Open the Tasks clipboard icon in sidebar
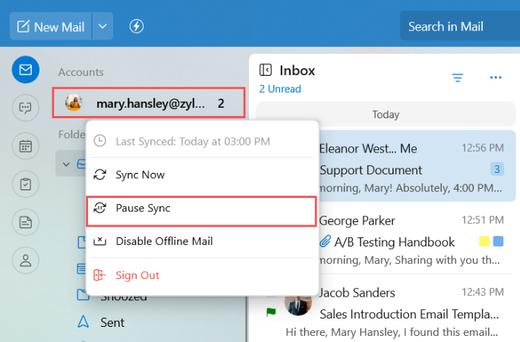520x342 pixels. click(26, 184)
